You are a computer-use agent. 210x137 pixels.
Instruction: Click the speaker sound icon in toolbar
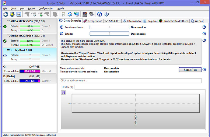pyautogui.click(x=91, y=14)
